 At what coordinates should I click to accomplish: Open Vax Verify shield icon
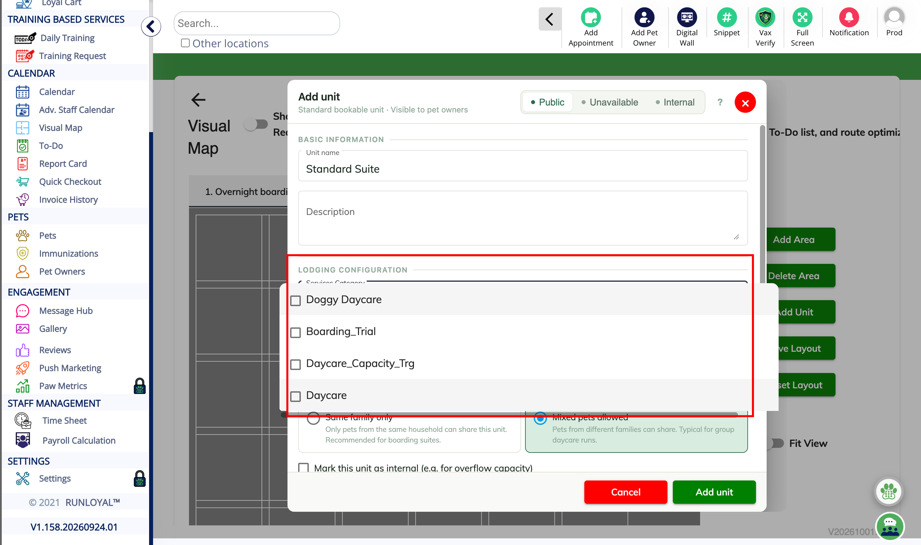coord(765,17)
